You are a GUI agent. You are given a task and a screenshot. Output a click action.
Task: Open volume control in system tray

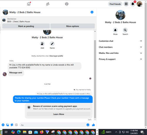click(x=127, y=132)
